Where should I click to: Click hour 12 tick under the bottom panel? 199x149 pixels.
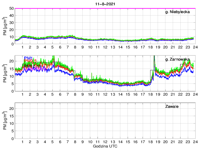(105, 142)
